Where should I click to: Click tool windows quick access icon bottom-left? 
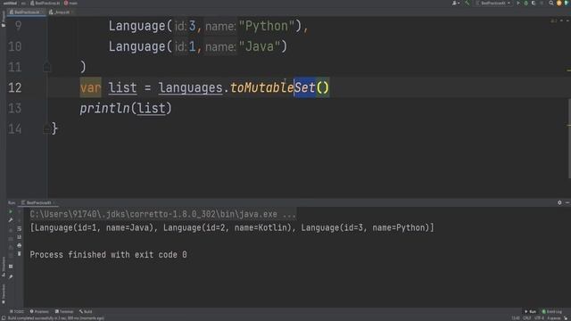coord(3,318)
